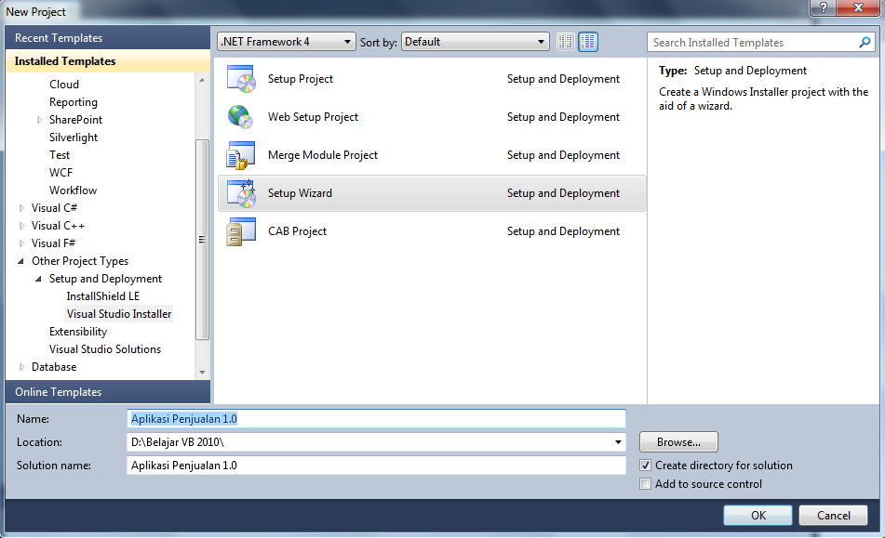Image resolution: width=885 pixels, height=538 pixels.
Task: Select the Merge Module Project name
Action: click(323, 155)
